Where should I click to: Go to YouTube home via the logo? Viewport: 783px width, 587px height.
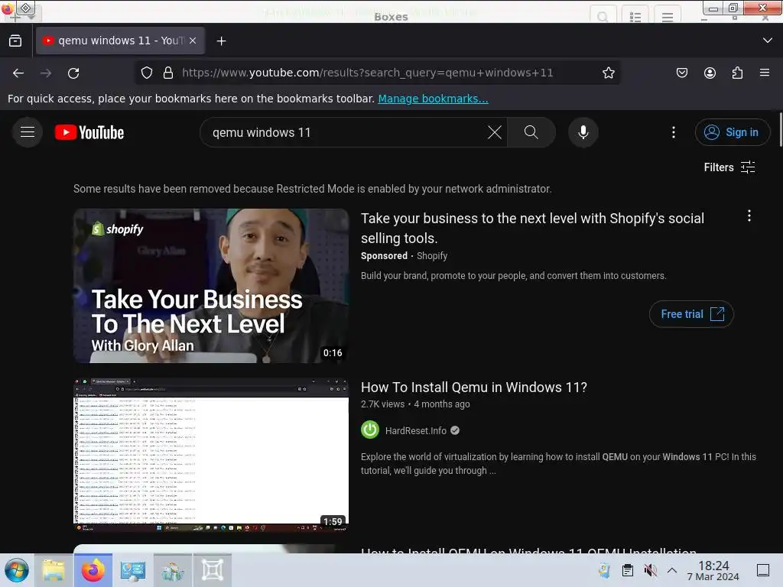(89, 132)
